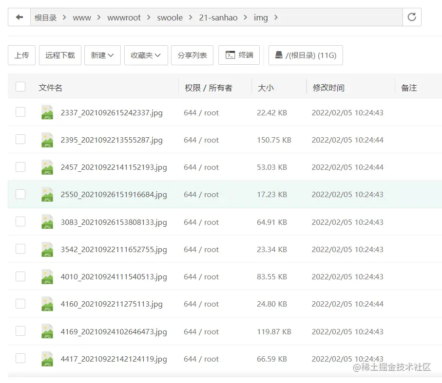Open file 2457_20210922141152193.jpg
442x383 pixels.
(x=114, y=167)
